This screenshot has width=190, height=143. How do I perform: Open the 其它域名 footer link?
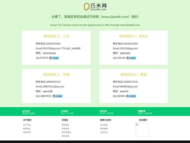(x=65, y=136)
